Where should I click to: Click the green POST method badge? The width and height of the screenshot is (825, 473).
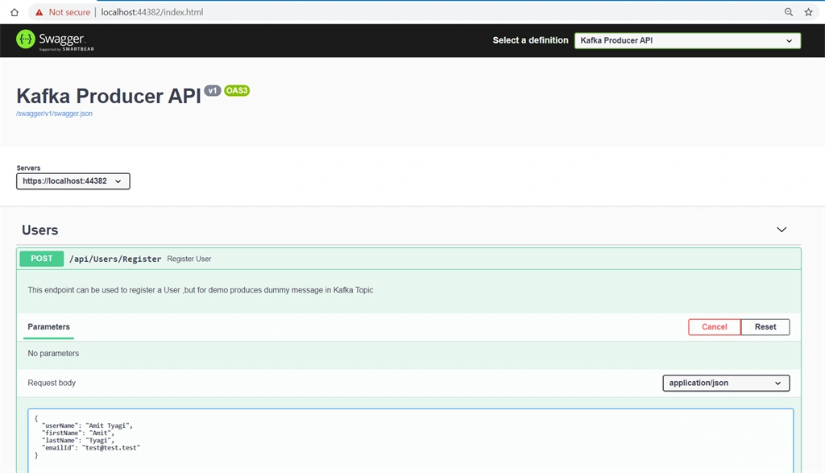point(42,259)
